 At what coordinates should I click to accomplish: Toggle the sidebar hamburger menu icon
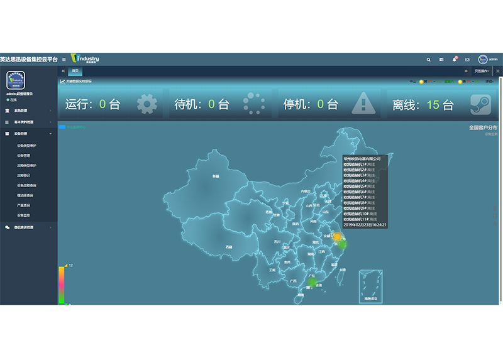[x=64, y=59]
